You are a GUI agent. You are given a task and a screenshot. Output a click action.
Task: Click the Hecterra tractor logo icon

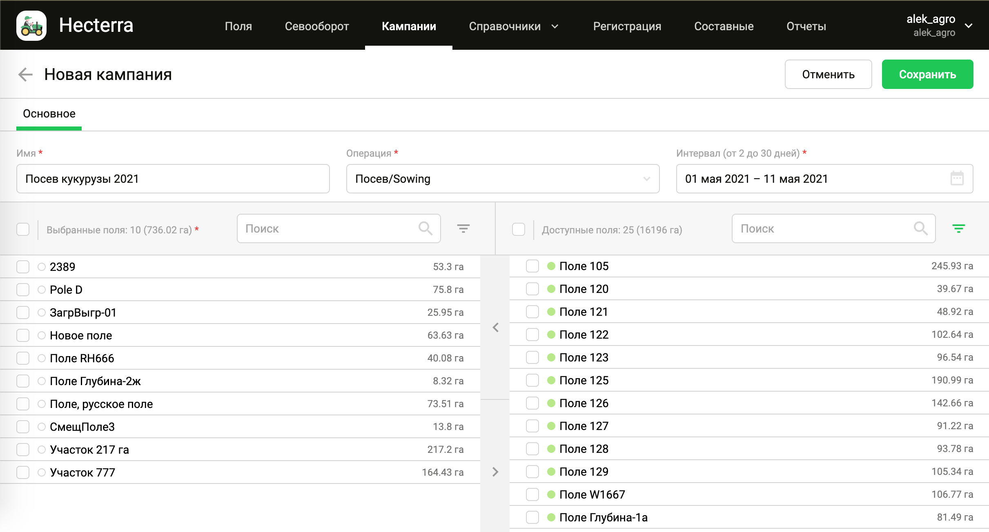tap(31, 26)
